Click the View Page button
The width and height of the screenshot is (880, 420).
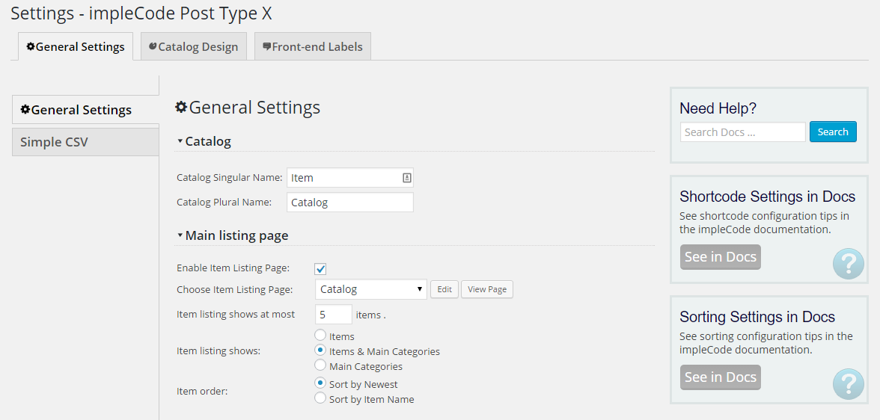tap(487, 289)
